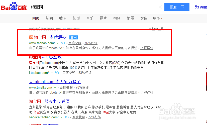Switch to the 贴吧 tab
The height and width of the screenshot is (125, 207).
63,18
